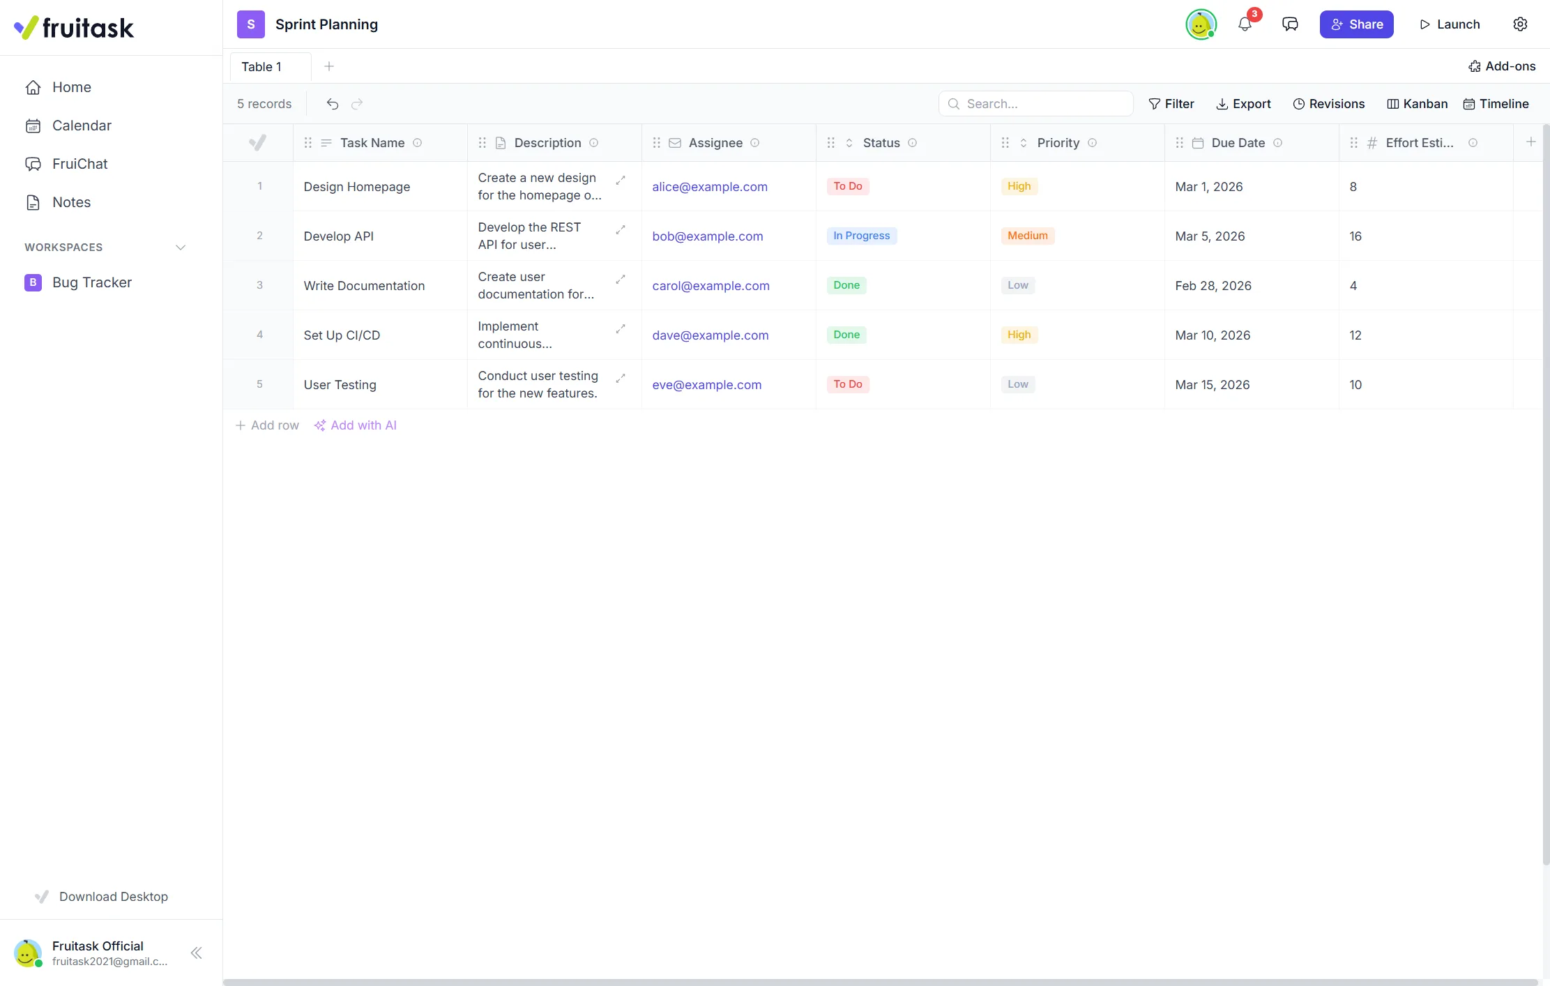Expand the User Testing description cell

pos(621,378)
